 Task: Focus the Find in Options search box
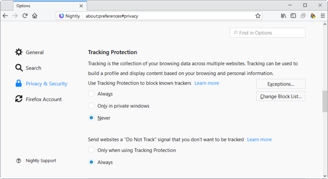[268, 33]
